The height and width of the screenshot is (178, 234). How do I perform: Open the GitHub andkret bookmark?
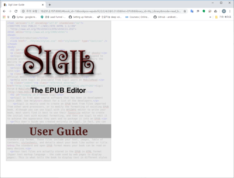tap(166, 17)
